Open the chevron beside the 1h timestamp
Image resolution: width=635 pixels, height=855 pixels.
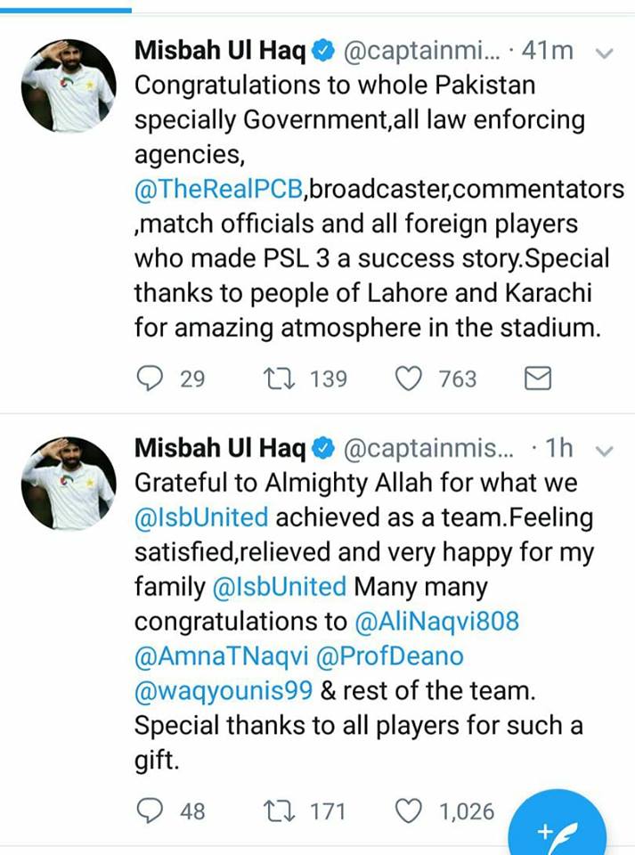pos(602,449)
